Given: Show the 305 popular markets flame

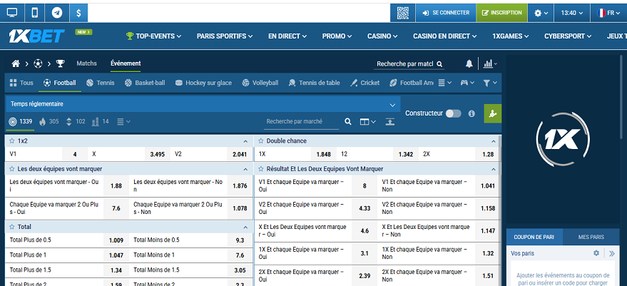Looking at the screenshot, I should click(x=49, y=121).
